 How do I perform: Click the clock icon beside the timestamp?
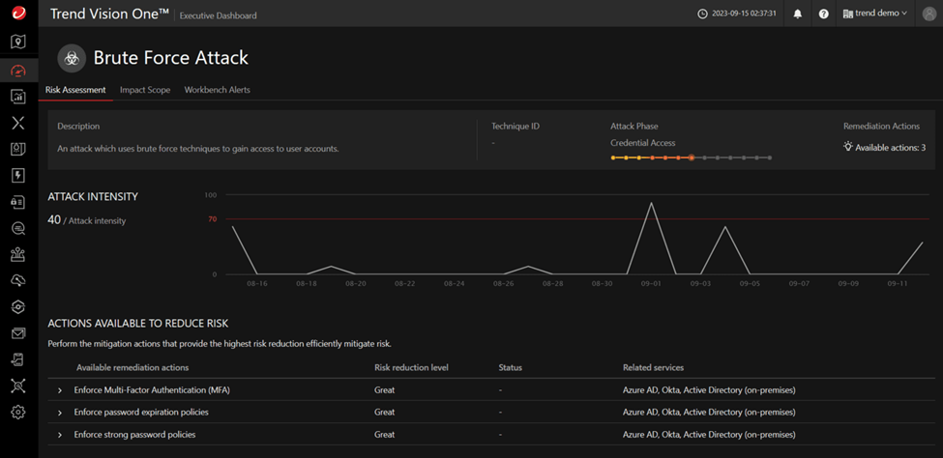(702, 14)
